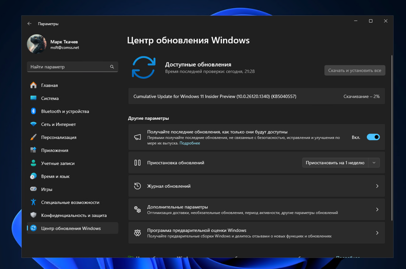Viewport: 406px width, 269px height.
Task: Open Сеть и Интернет settings
Action: pos(73,124)
